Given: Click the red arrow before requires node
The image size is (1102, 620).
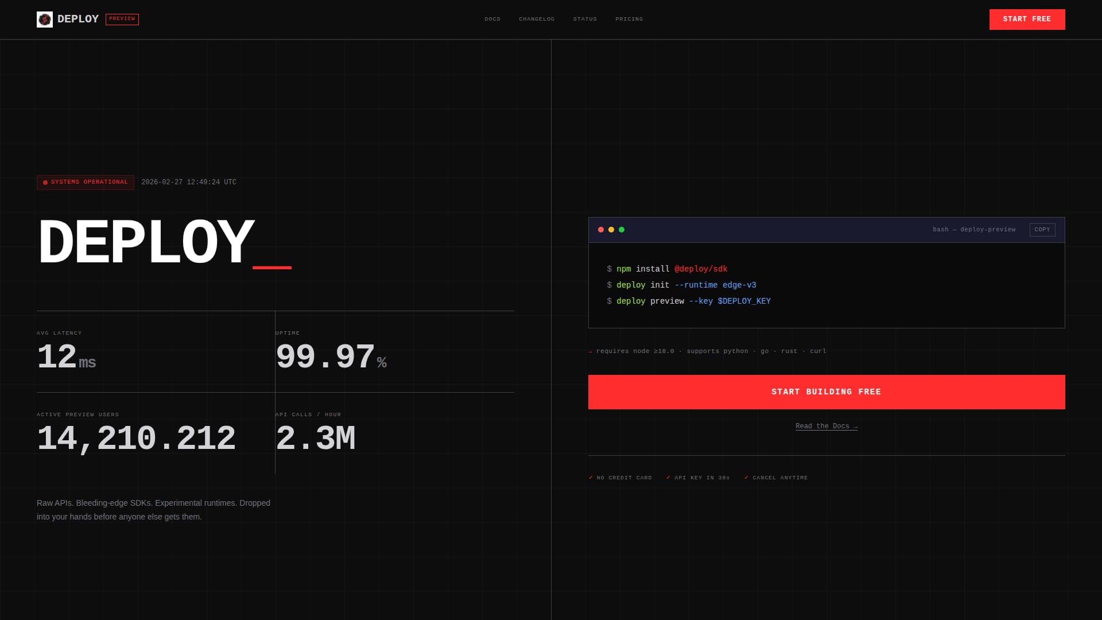Looking at the screenshot, I should [x=590, y=351].
